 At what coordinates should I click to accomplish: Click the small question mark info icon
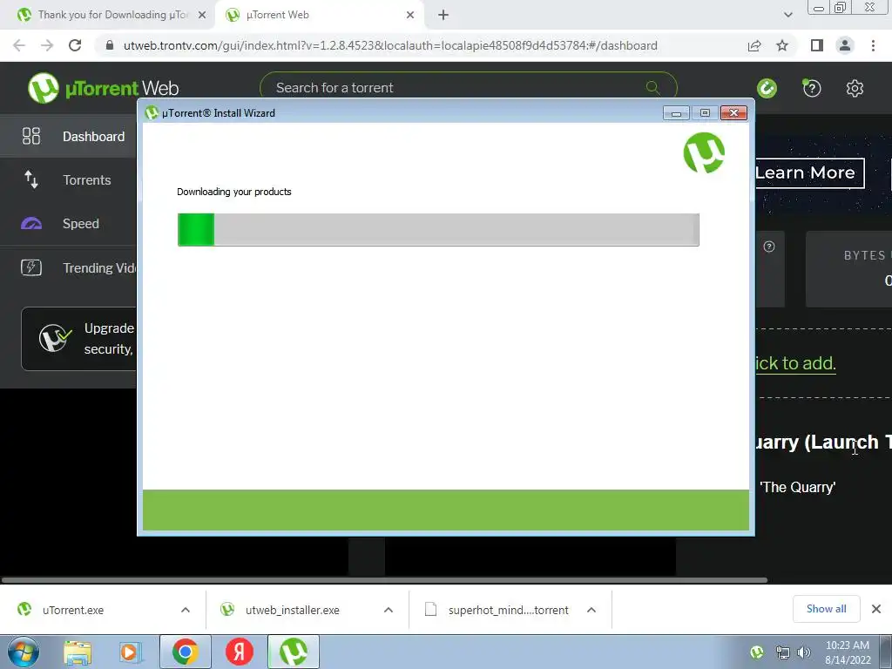pos(769,247)
